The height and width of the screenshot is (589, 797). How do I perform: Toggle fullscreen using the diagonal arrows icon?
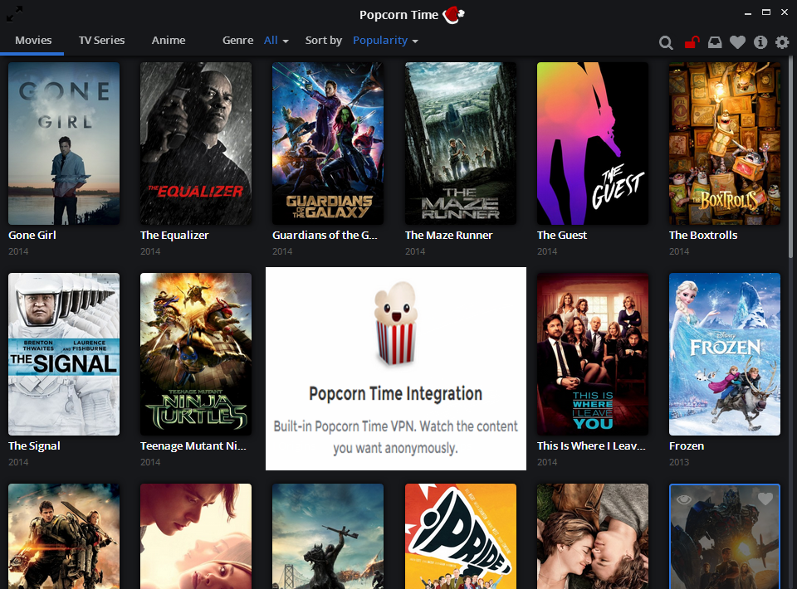(14, 14)
